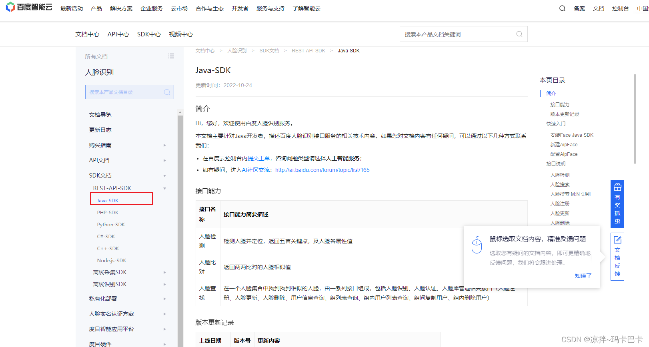Jump to 人脸注册 in contents
The height and width of the screenshot is (347, 649).
560,204
